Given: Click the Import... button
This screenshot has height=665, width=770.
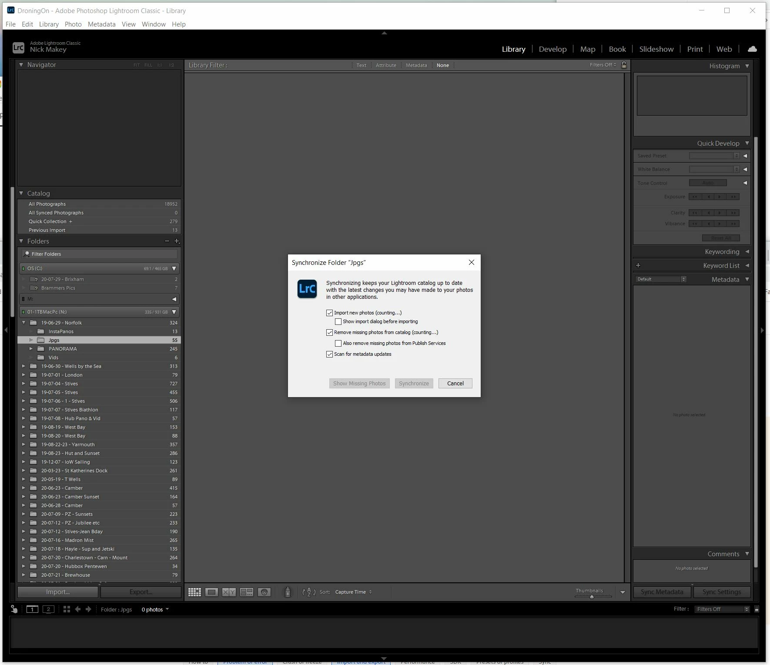Looking at the screenshot, I should coord(58,592).
